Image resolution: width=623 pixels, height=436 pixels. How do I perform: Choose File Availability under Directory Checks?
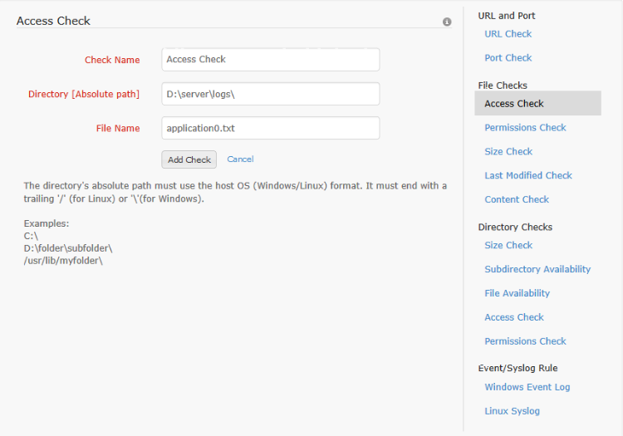click(517, 293)
